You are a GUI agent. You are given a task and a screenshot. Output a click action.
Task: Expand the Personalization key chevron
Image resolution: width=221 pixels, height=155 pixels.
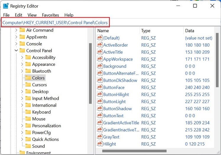click(22, 126)
